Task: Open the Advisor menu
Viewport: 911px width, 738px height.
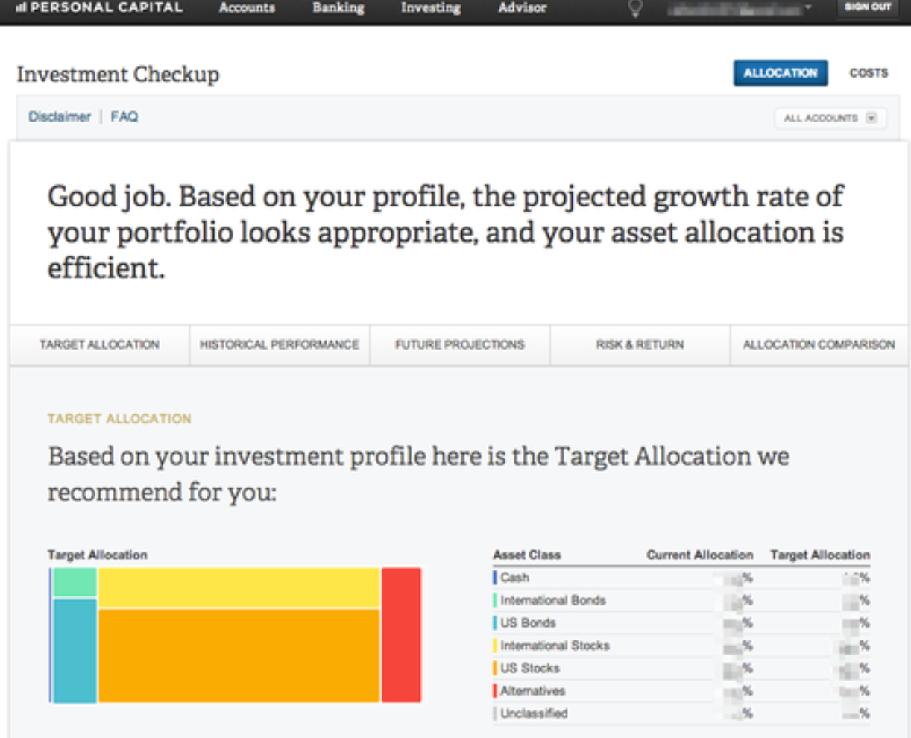Action: pyautogui.click(x=522, y=8)
